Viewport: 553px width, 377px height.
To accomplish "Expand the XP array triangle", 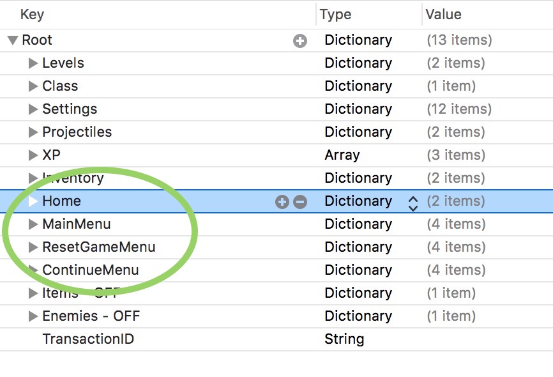I will pos(33,155).
